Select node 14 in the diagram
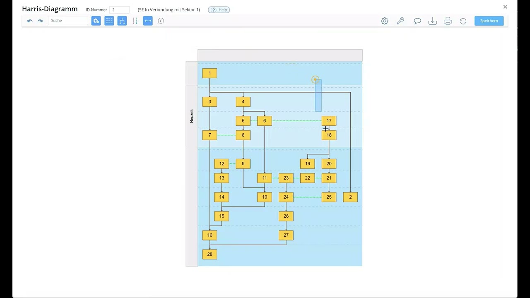 [x=222, y=197]
